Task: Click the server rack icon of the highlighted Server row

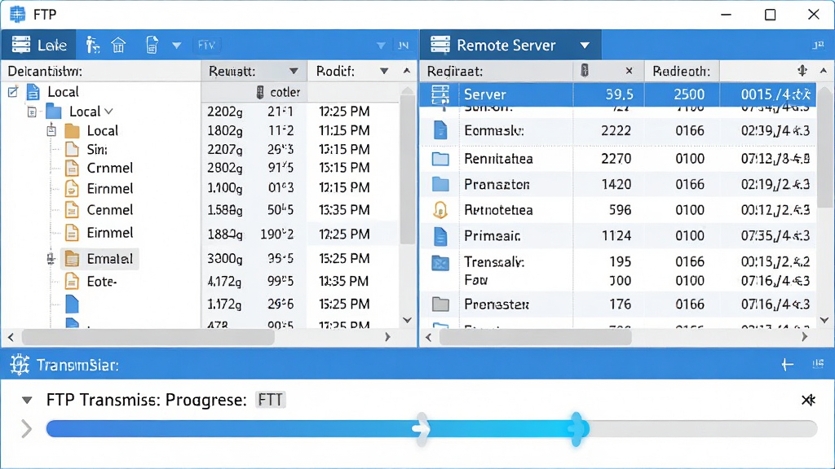Action: 440,94
